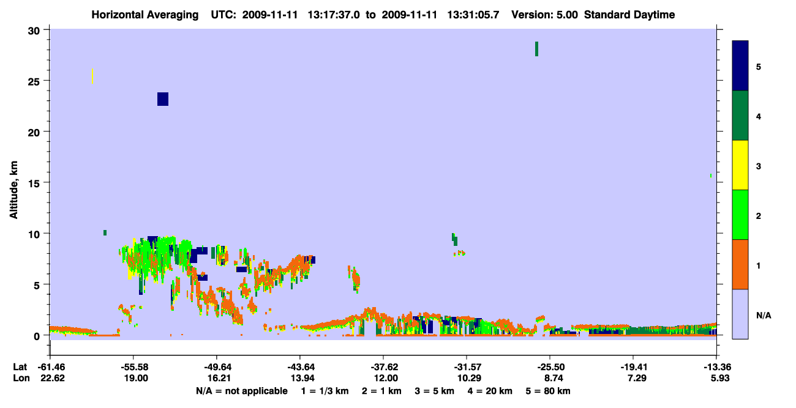This screenshot has height=408, width=796.
Task: Click latitude value -31.57
Action: coord(466,367)
